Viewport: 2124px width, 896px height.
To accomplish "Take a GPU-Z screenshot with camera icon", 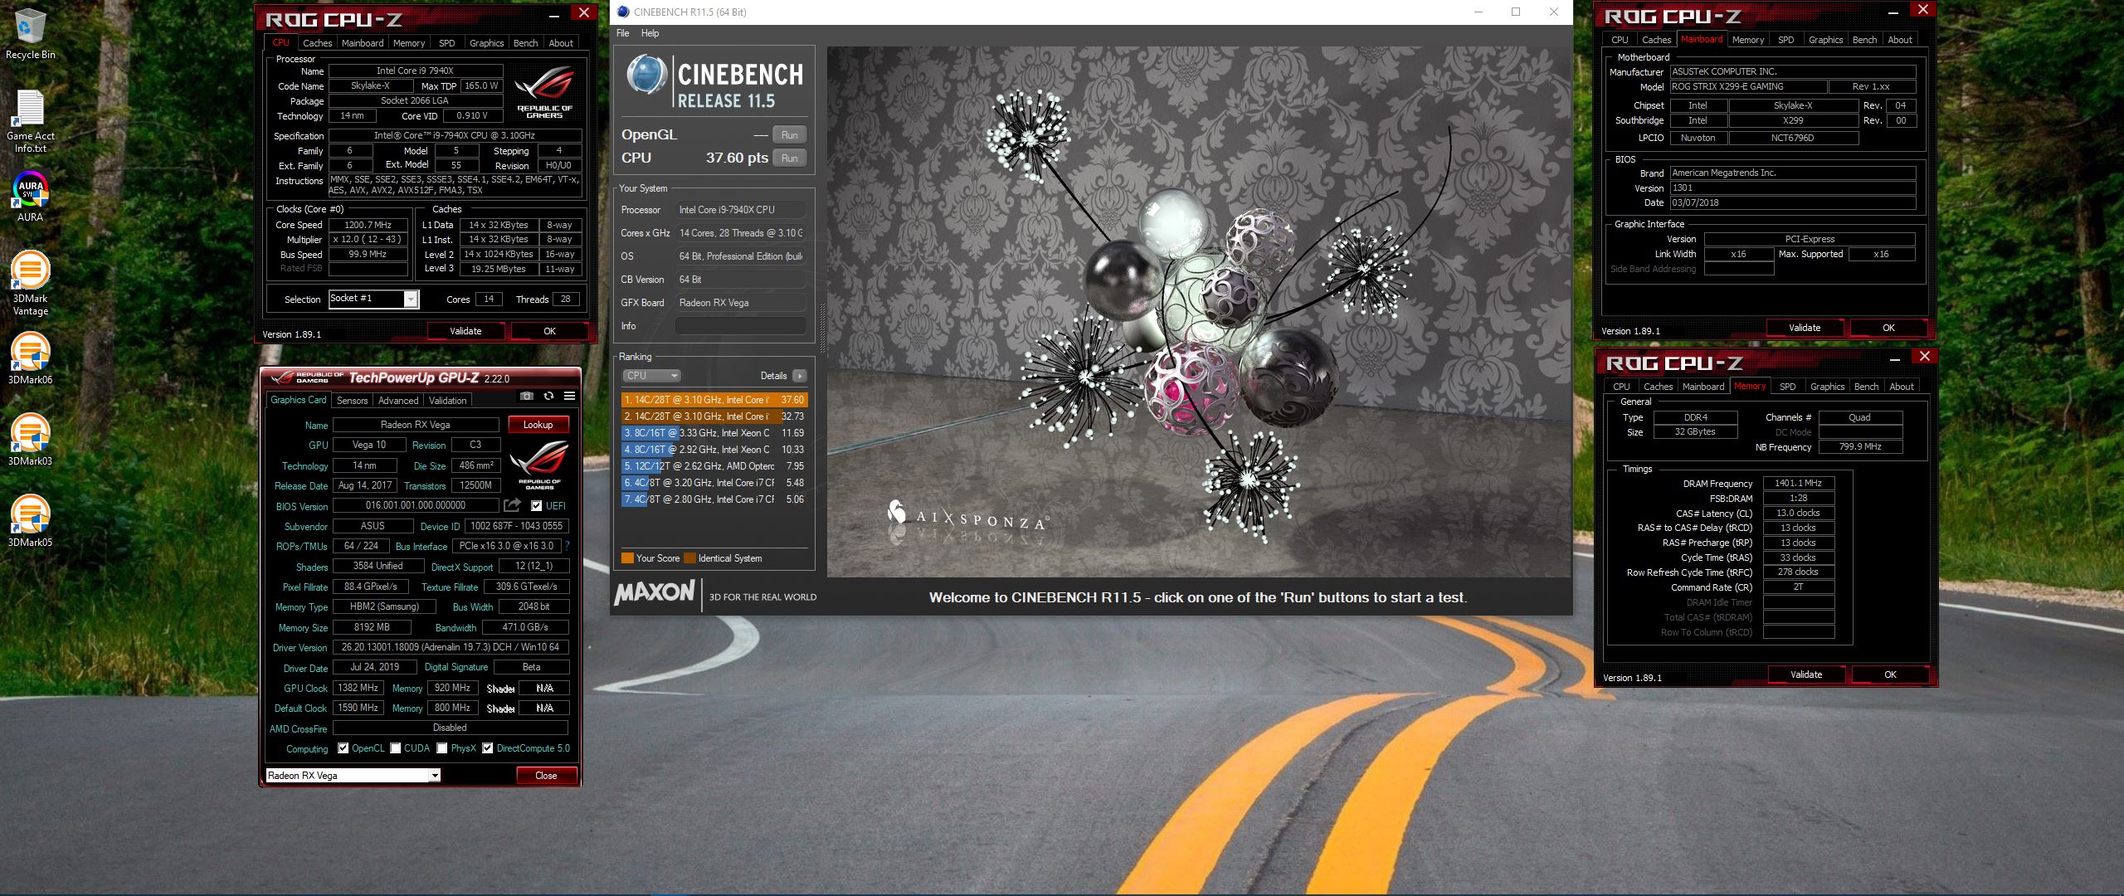I will [527, 397].
